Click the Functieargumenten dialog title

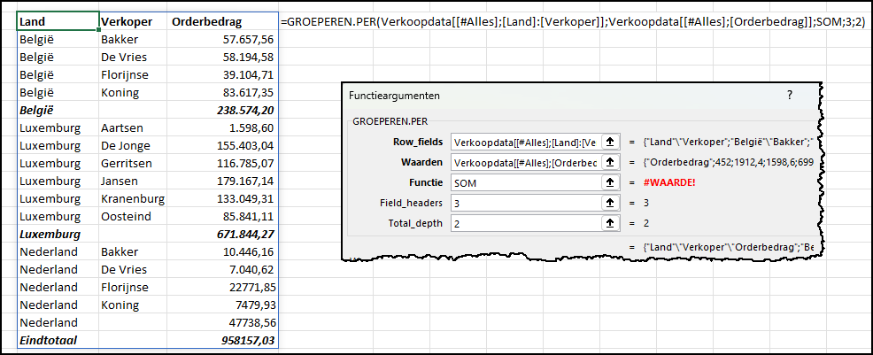click(394, 96)
